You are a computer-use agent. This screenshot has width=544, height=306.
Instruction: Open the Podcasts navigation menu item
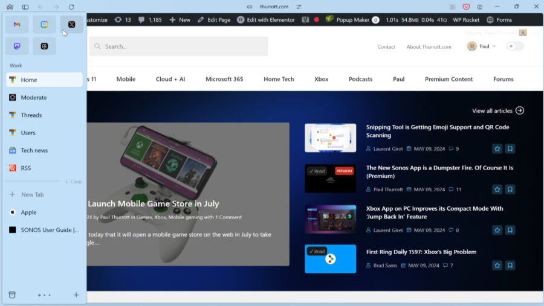(x=360, y=79)
